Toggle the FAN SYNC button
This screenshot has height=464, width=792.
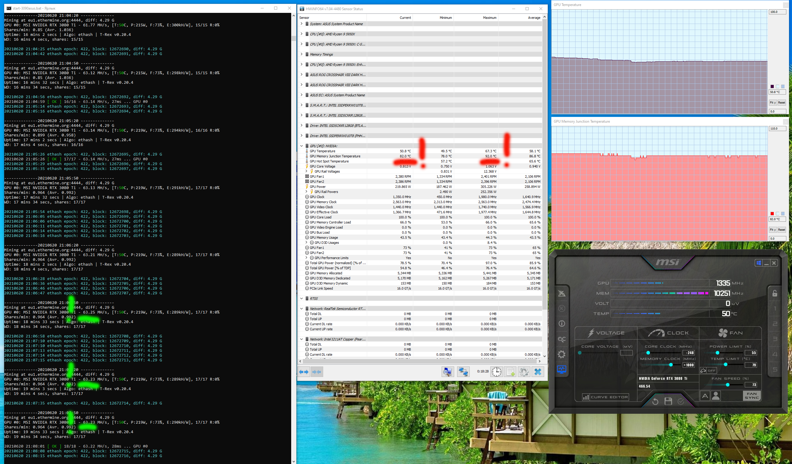(751, 395)
